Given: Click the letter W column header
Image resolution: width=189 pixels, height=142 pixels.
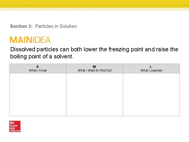Looking at the screenshot, I should tap(94, 67).
